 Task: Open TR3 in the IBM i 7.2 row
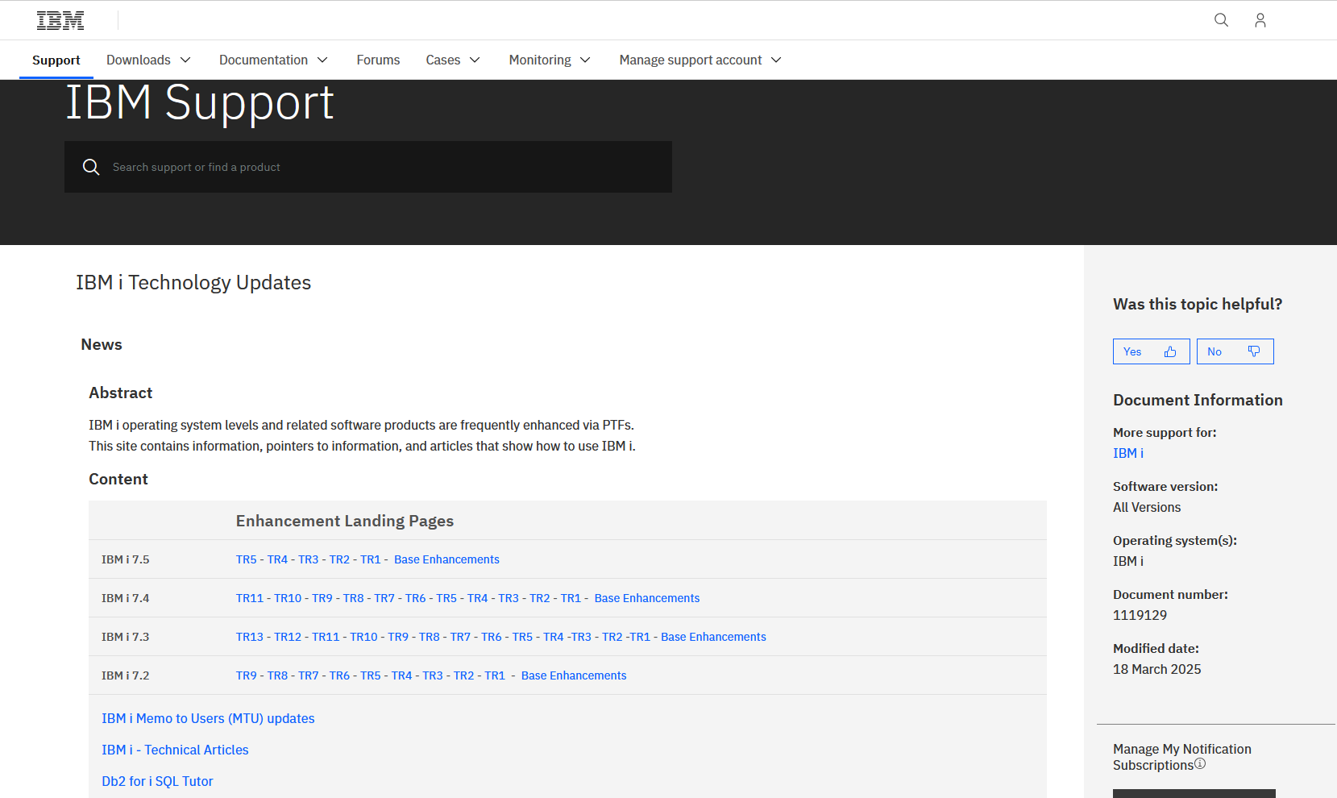(x=433, y=675)
